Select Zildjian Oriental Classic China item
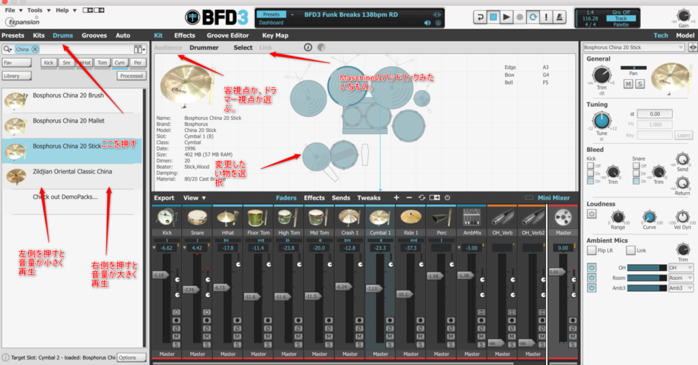Screen dimensions: 698x365 tap(72, 172)
